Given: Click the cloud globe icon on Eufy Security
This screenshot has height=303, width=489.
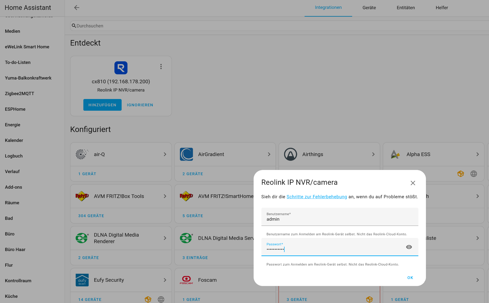Looking at the screenshot, I should (161, 299).
